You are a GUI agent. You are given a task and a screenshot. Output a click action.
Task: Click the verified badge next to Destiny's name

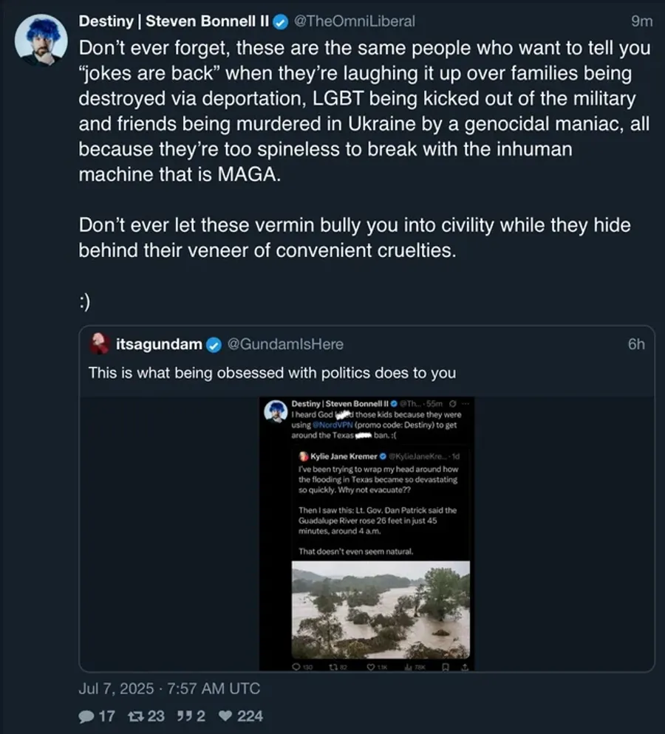[x=279, y=21]
